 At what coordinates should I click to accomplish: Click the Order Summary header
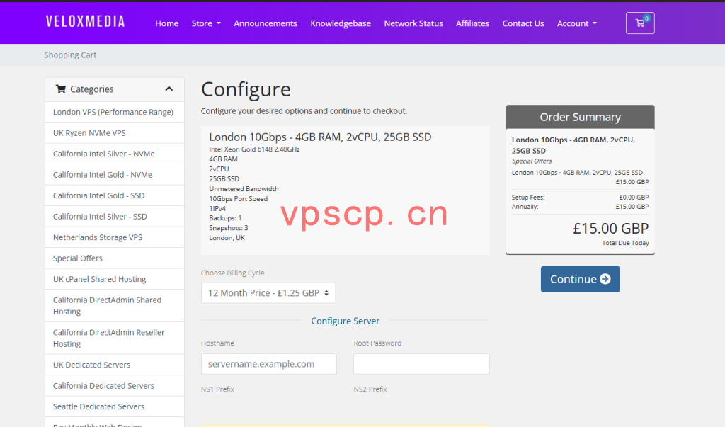pyautogui.click(x=581, y=117)
